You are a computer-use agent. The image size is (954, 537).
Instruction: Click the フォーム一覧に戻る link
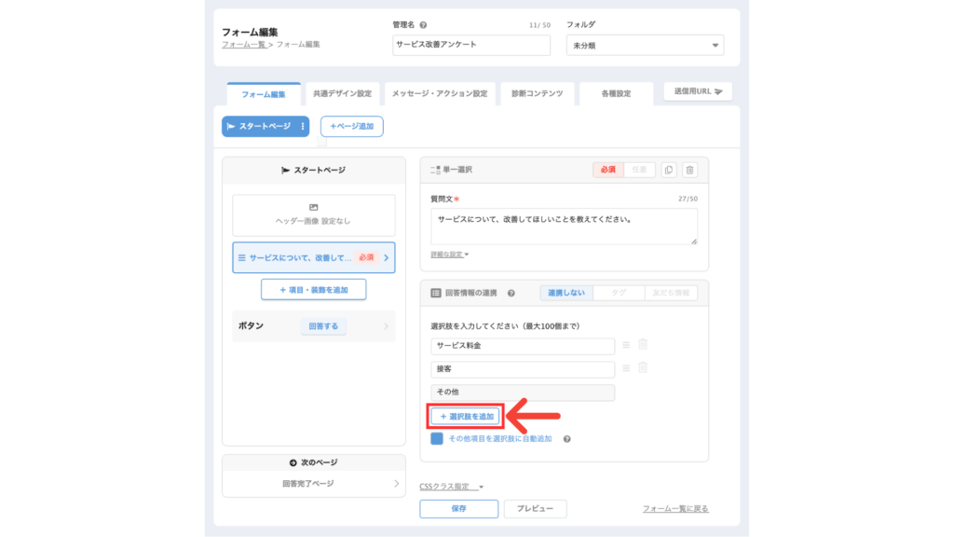coord(675,509)
